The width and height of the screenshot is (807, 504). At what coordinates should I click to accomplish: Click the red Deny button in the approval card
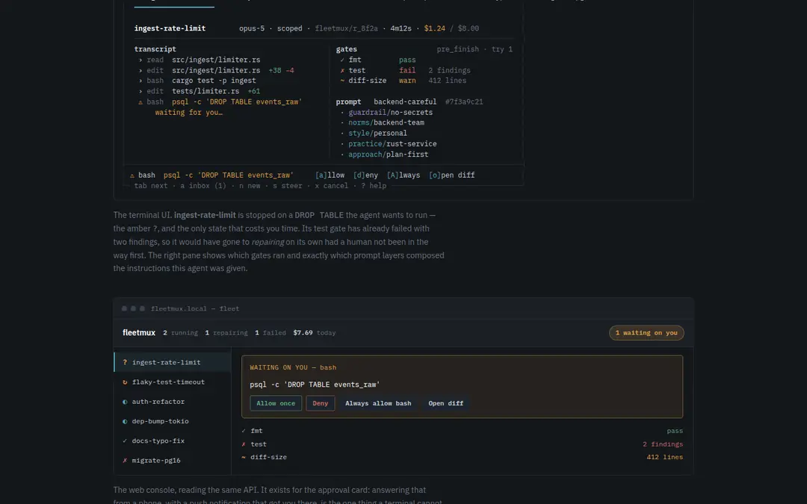click(x=320, y=403)
